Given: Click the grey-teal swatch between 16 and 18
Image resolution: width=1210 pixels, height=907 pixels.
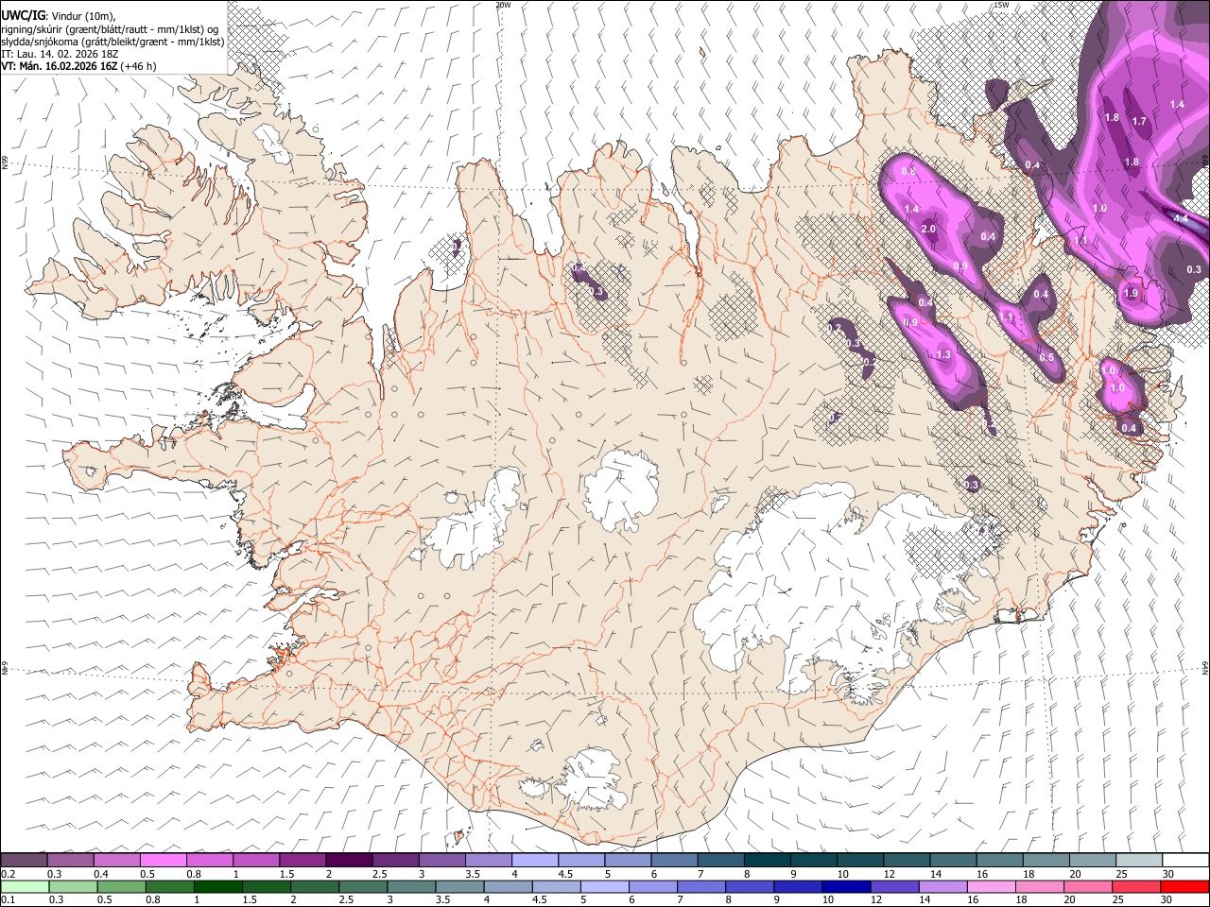Looking at the screenshot, I should click(x=999, y=860).
